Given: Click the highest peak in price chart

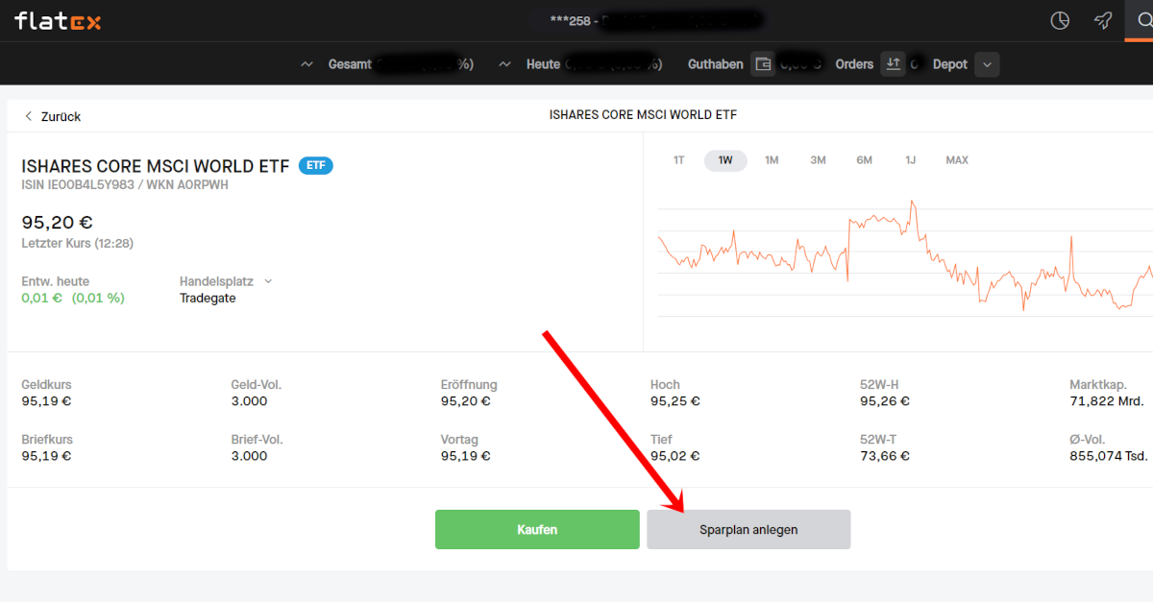Looking at the screenshot, I should [x=913, y=202].
